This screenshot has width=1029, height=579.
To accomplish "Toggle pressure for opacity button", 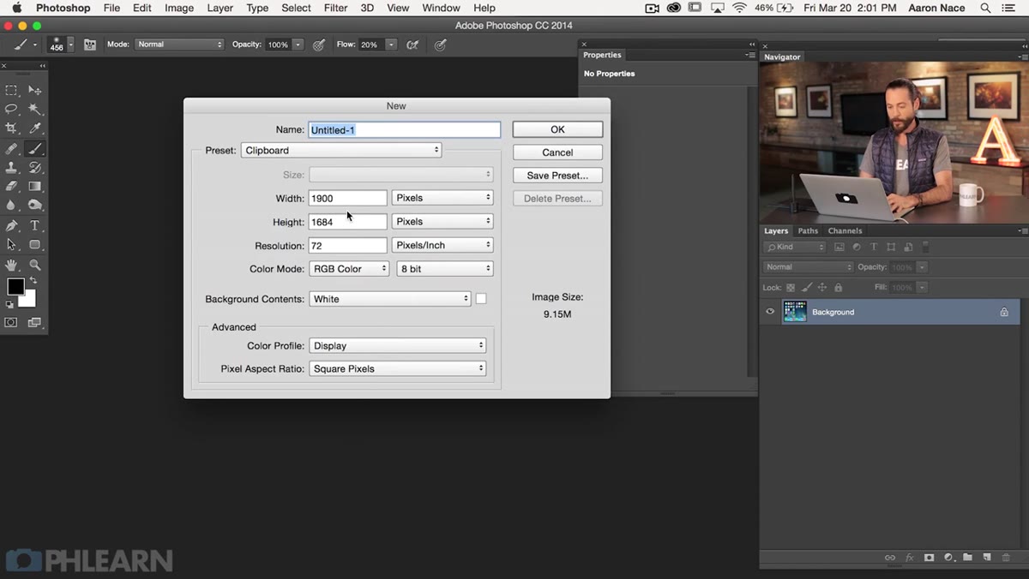I will click(318, 45).
